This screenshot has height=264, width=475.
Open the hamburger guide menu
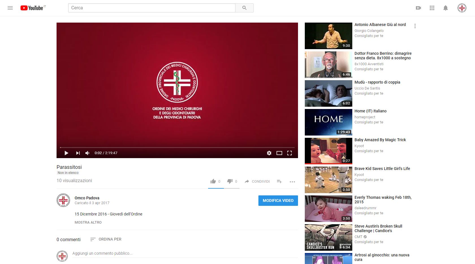[x=10, y=8]
